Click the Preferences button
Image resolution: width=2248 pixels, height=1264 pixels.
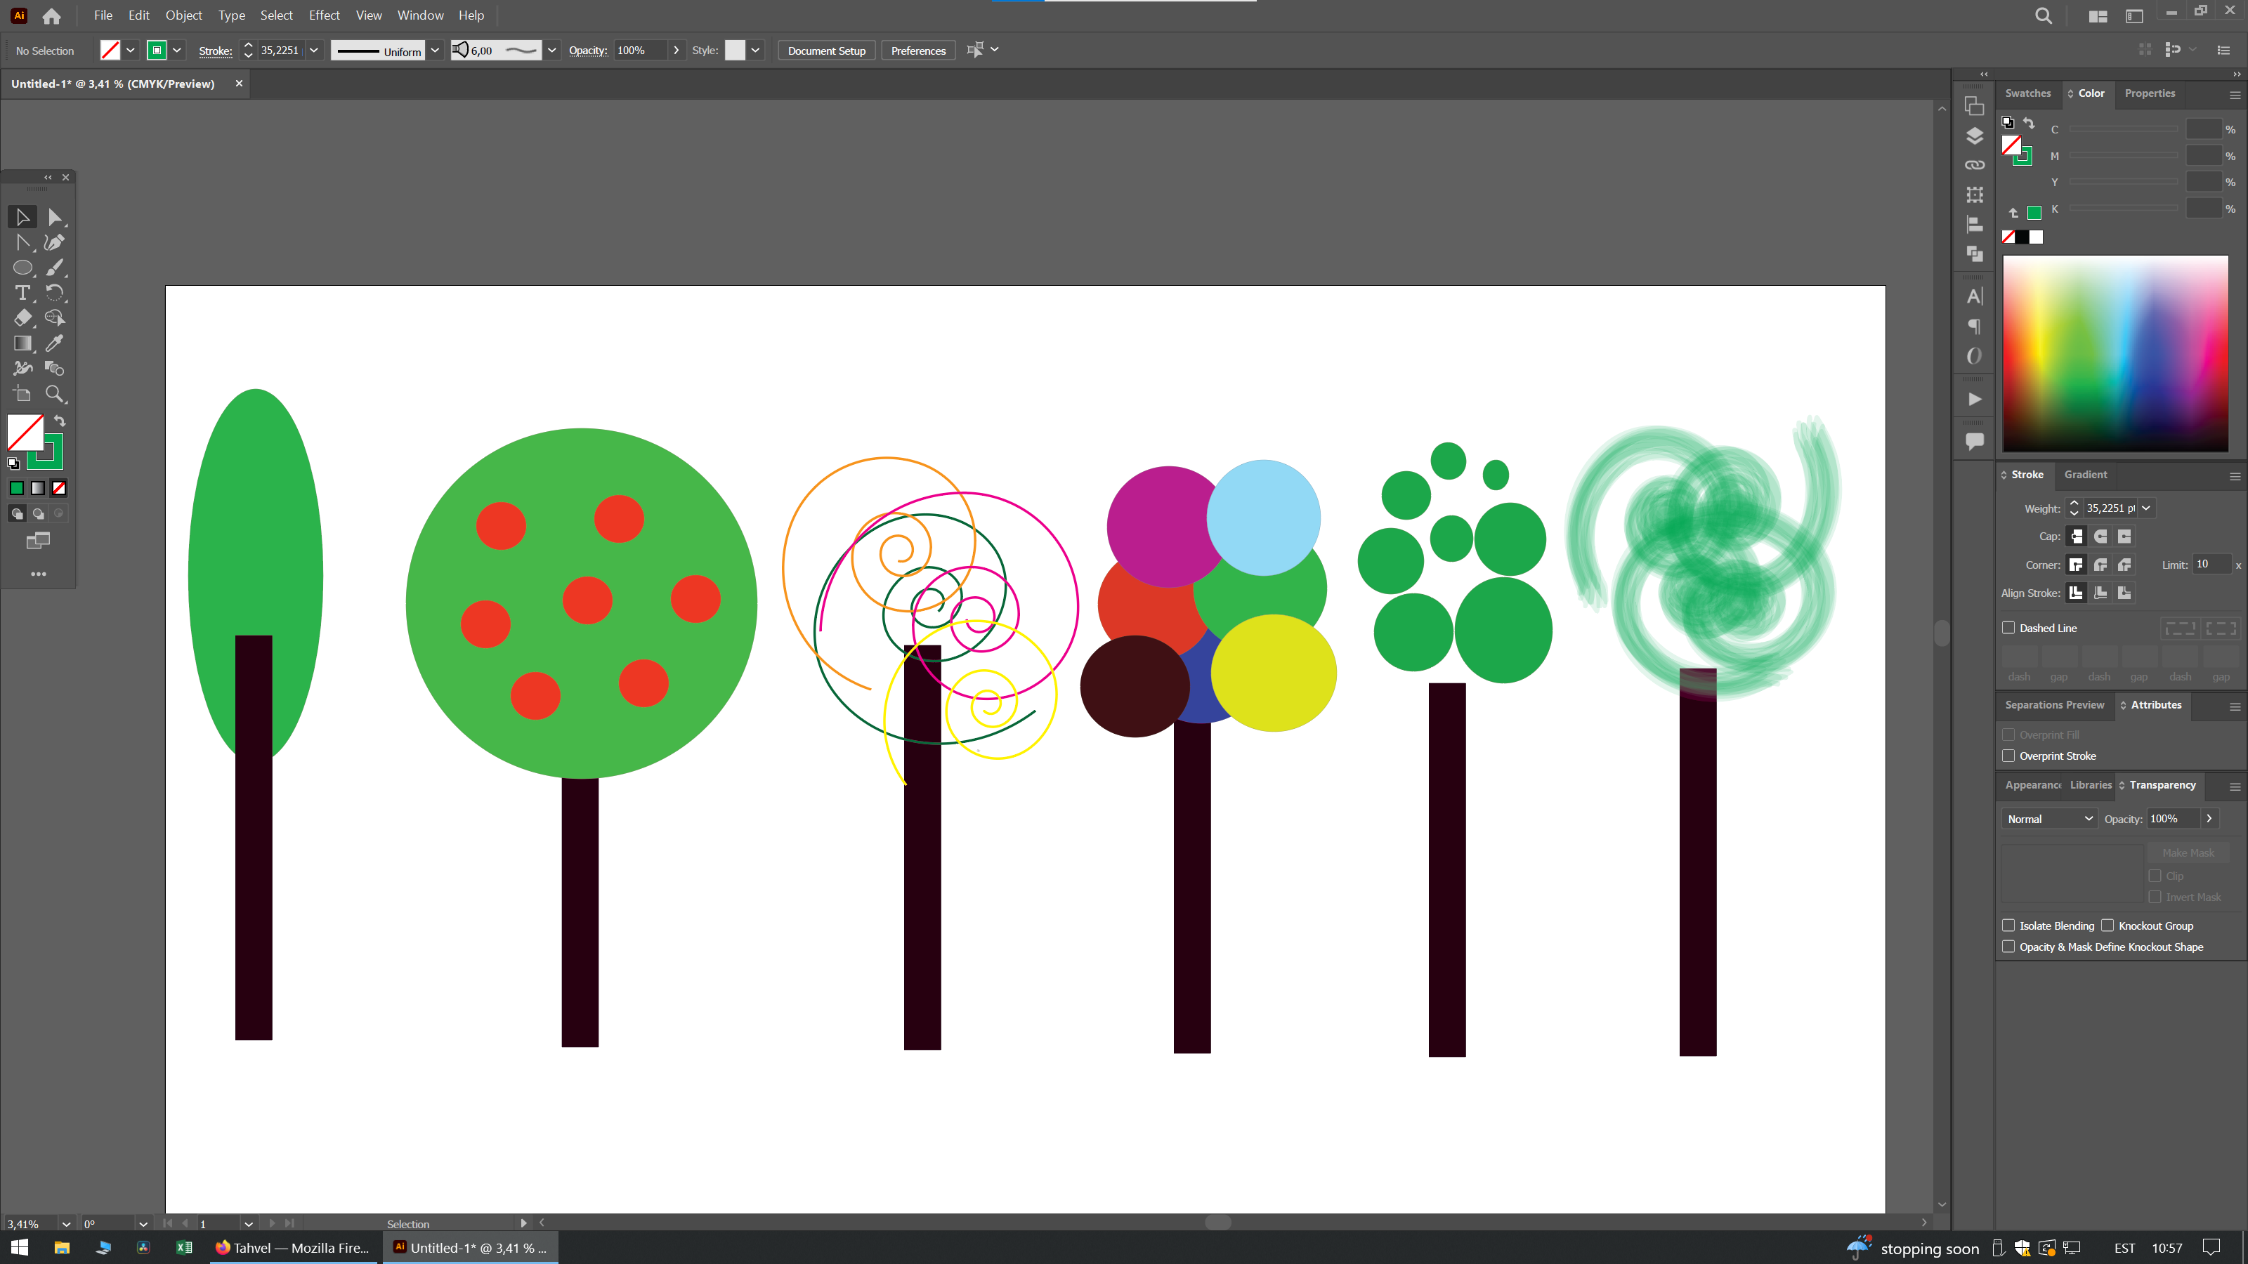coord(918,50)
